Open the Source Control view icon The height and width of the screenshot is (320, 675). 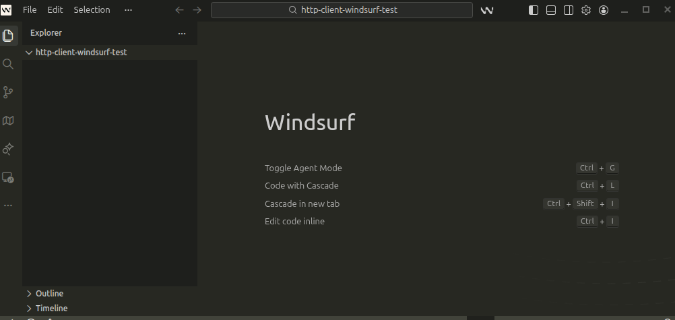(x=8, y=92)
